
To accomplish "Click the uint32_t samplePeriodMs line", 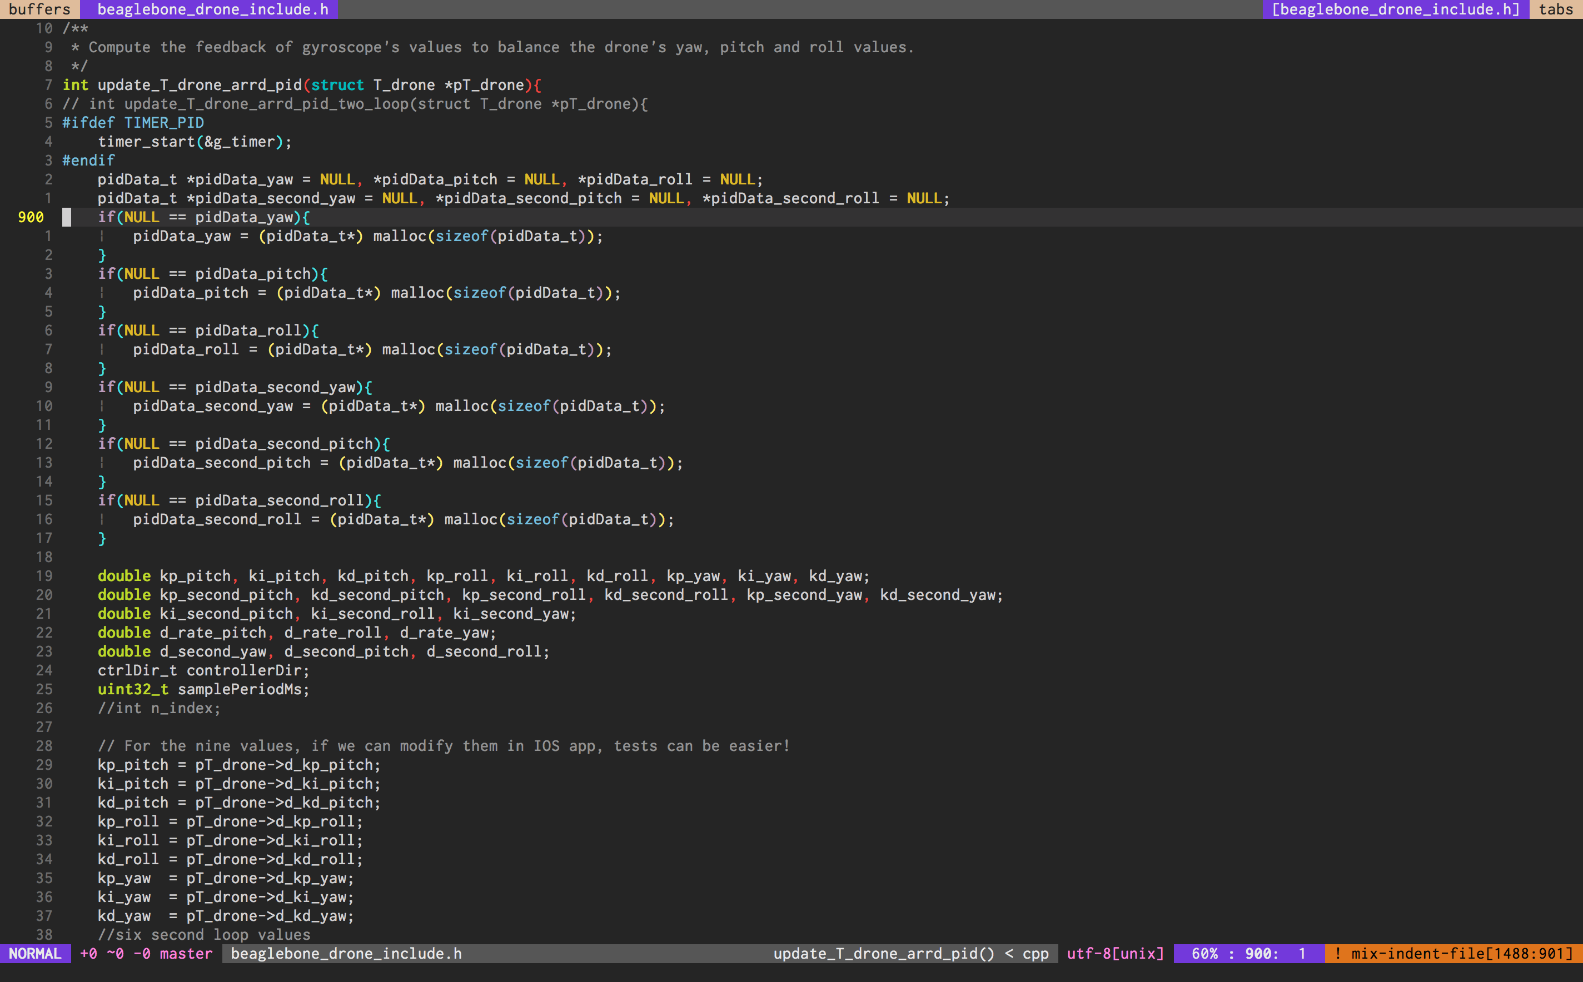I will pyautogui.click(x=203, y=689).
